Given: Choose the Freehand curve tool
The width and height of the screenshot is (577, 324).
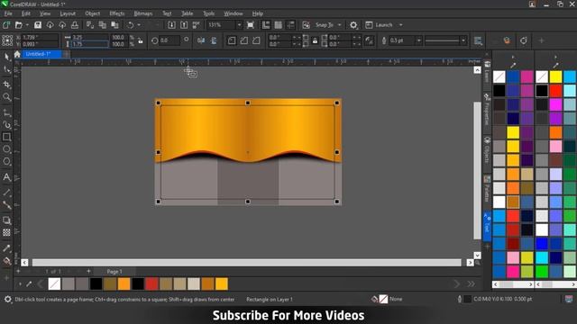Looking at the screenshot, I should 6,112.
